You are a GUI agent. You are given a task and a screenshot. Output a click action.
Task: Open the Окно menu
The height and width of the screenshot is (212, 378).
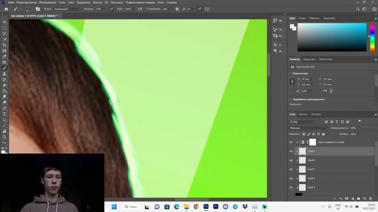tap(161, 2)
